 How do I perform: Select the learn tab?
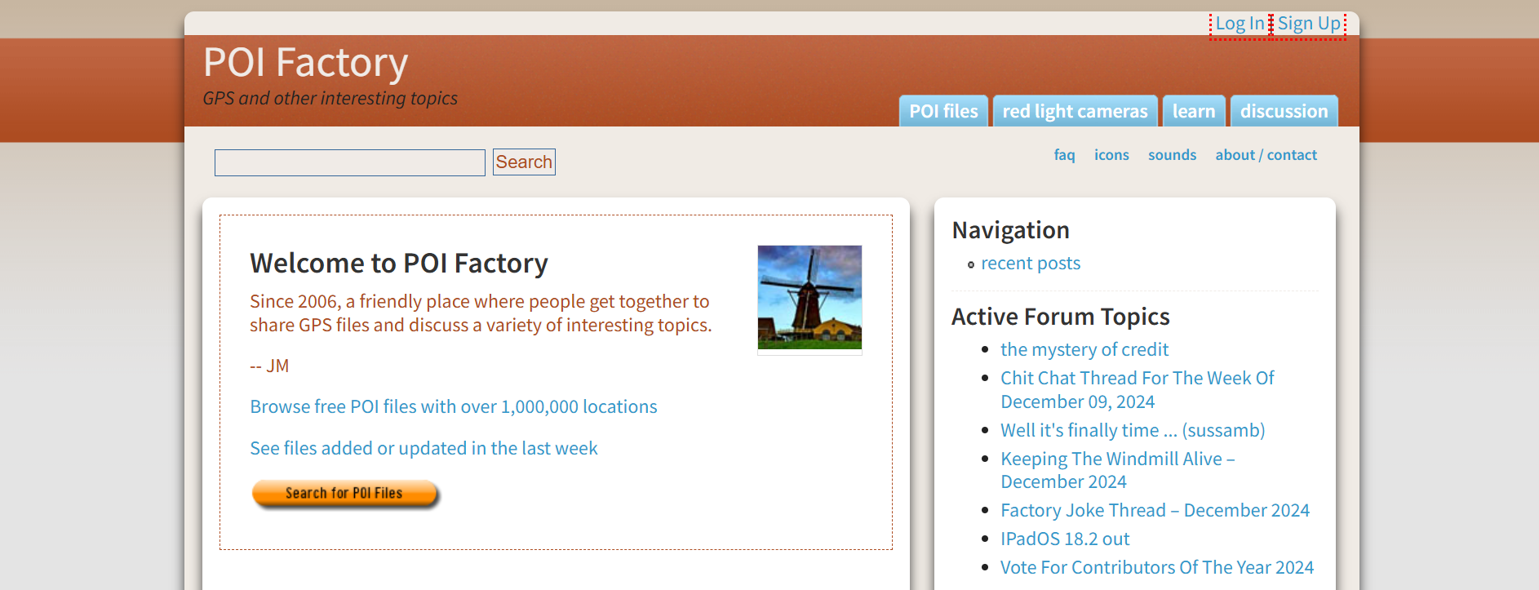point(1193,111)
